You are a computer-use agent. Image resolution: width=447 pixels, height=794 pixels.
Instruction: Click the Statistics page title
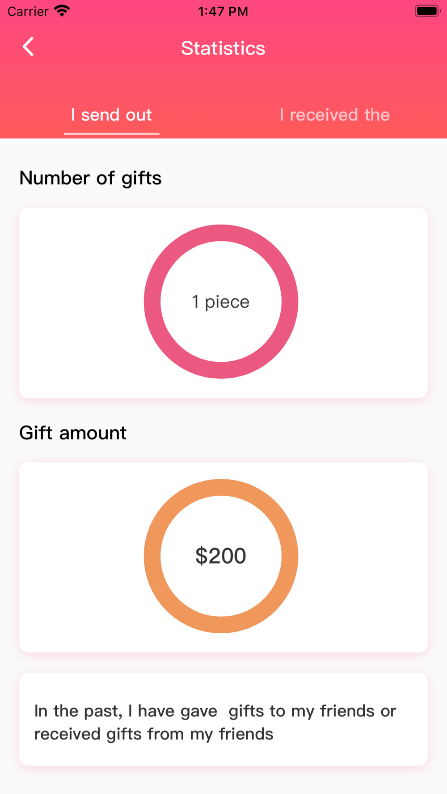click(x=223, y=48)
